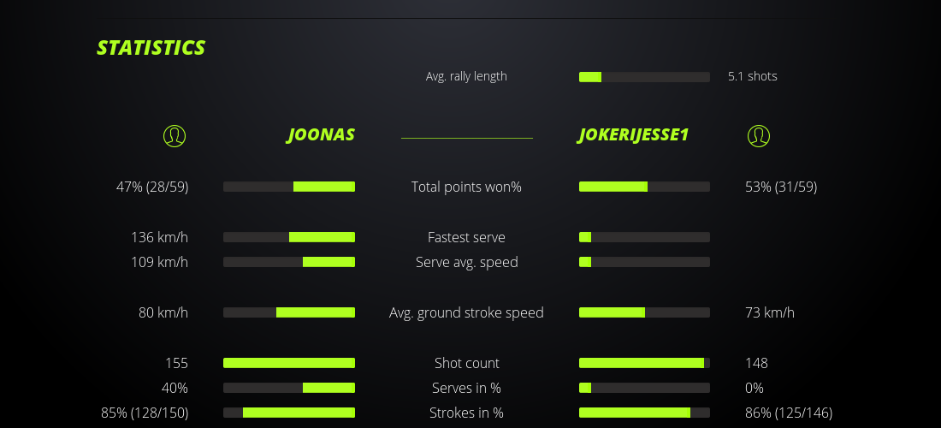Viewport: 941px width, 428px height.
Task: Click the Avg. rally length bar
Action: (644, 77)
